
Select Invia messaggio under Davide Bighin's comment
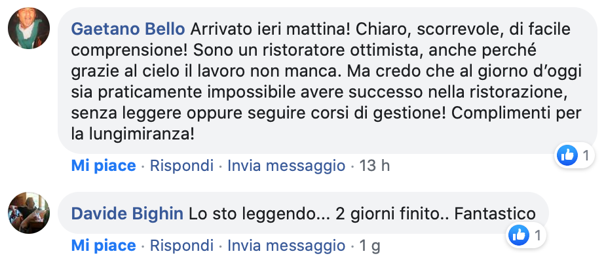tap(286, 246)
